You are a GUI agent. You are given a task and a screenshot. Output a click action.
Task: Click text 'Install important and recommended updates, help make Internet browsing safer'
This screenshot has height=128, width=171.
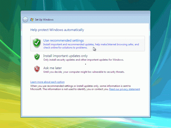91,46
